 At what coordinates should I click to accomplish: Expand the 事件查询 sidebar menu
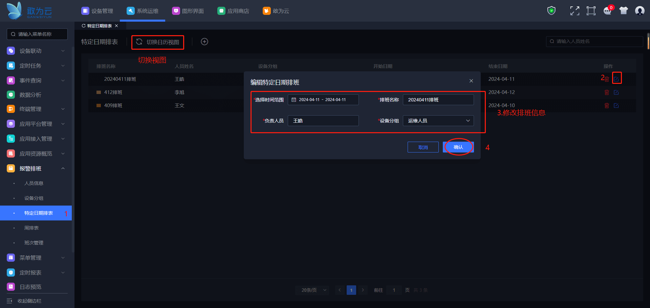click(36, 80)
